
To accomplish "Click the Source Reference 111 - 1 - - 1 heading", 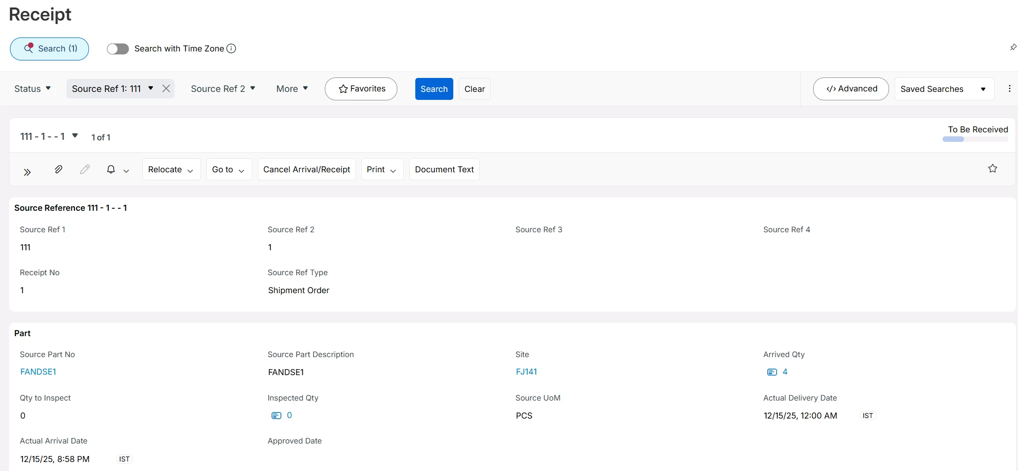I will (x=70, y=208).
